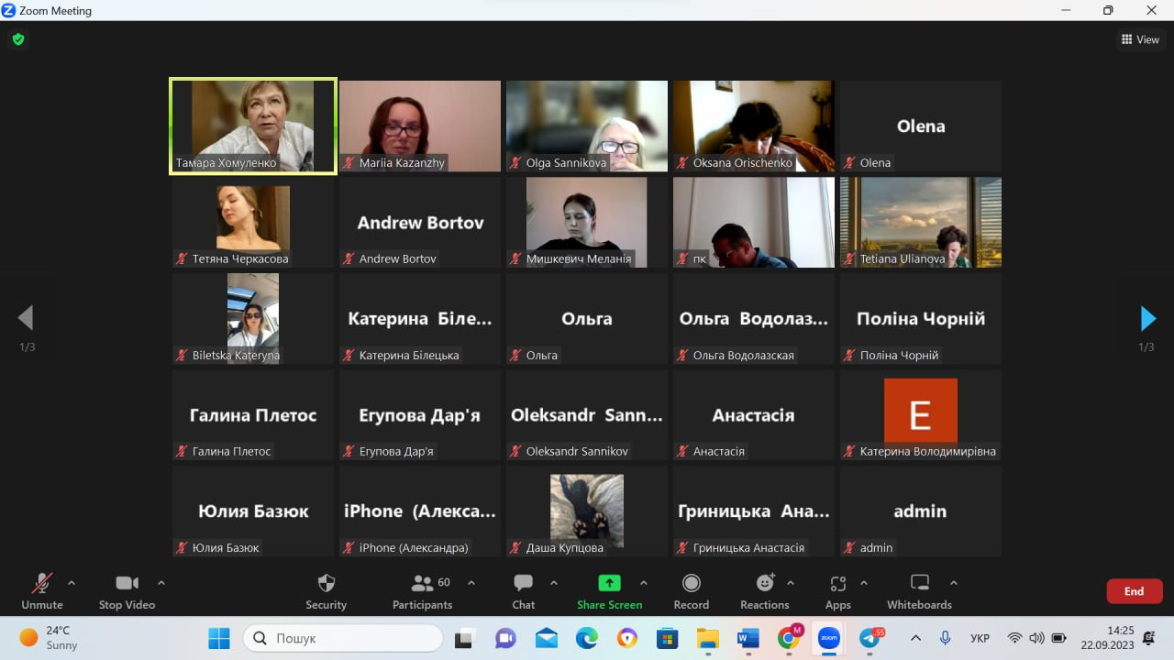Click the red End meeting button

click(x=1135, y=591)
